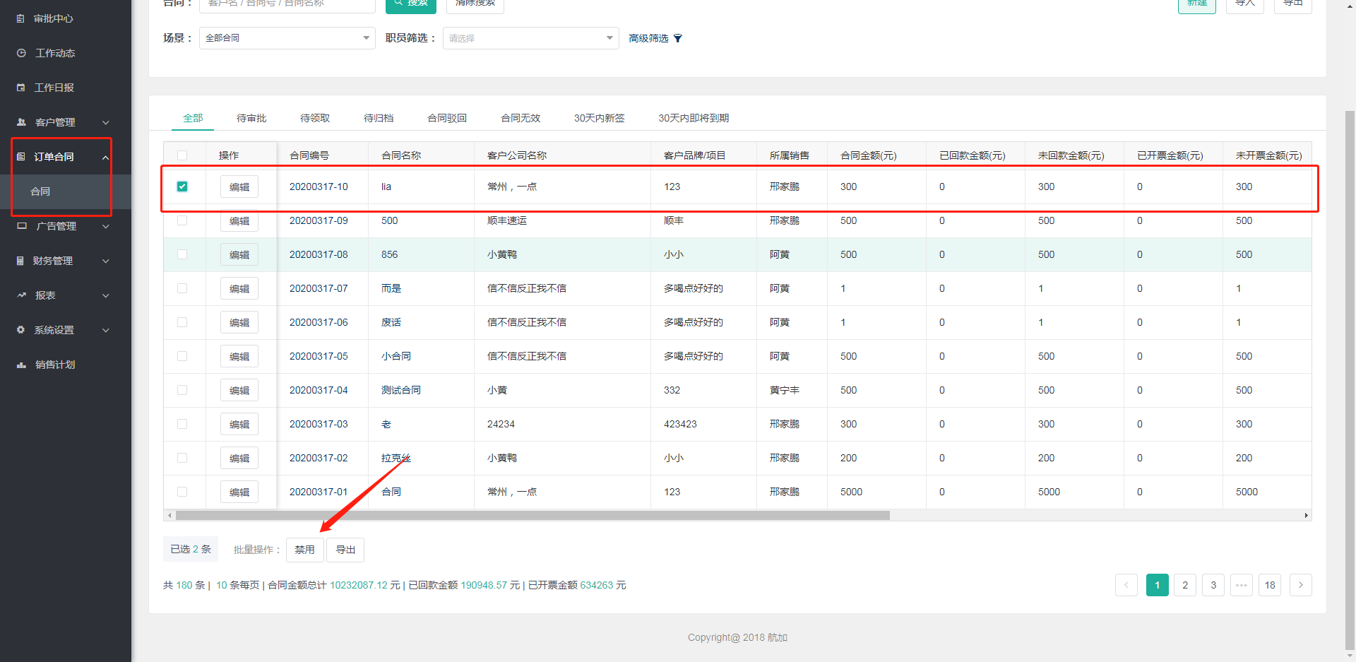Uncheck row 20200317-10 checkbox
This screenshot has height=662, width=1356.
(182, 187)
